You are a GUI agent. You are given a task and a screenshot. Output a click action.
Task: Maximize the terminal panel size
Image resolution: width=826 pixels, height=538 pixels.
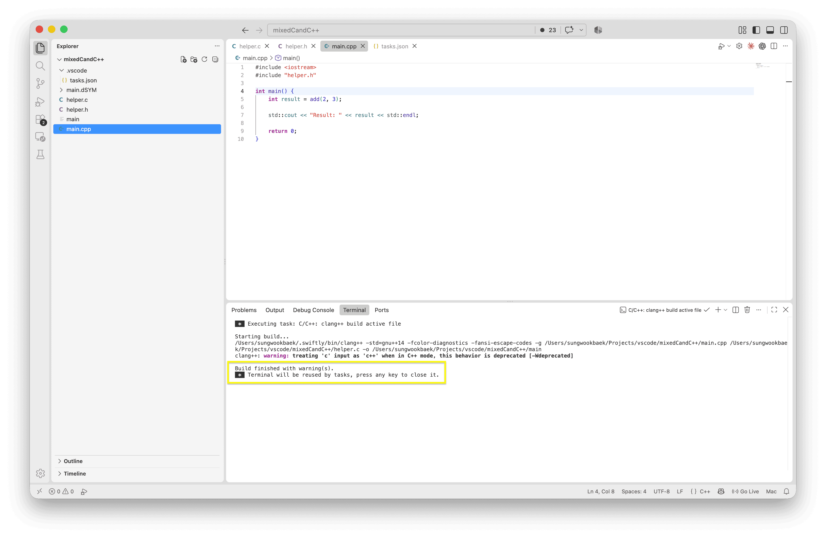(x=774, y=310)
